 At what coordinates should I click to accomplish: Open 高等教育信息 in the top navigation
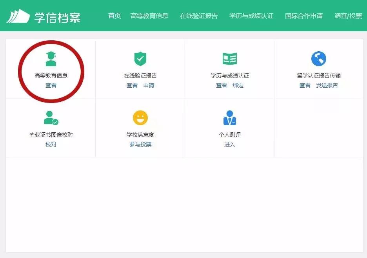pos(149,16)
